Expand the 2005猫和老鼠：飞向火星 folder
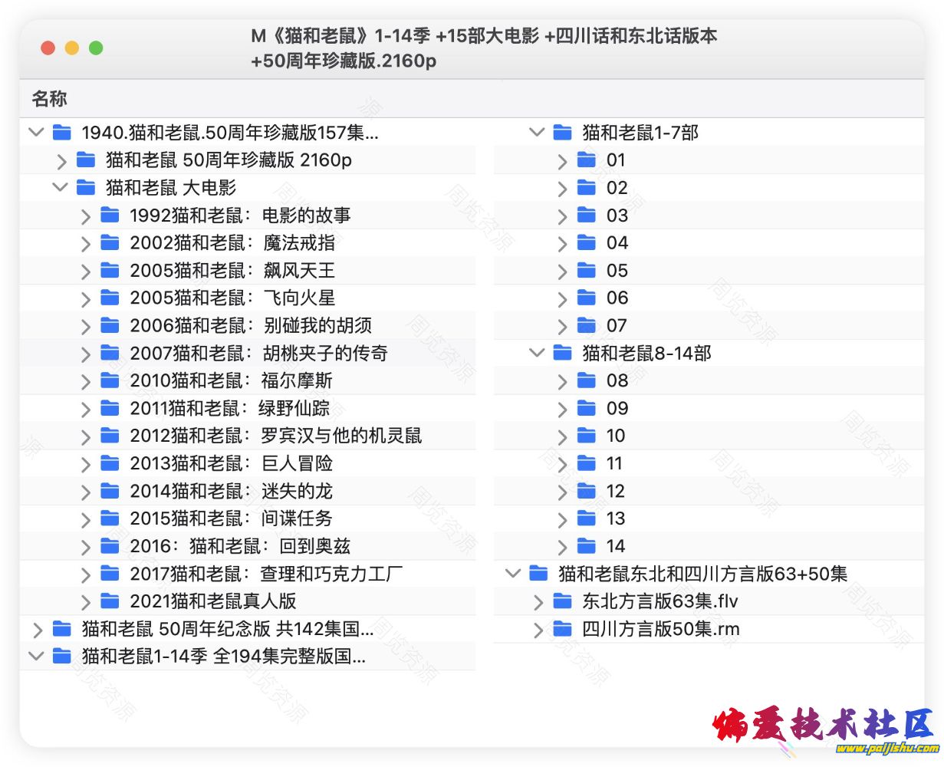The width and height of the screenshot is (944, 767). click(x=86, y=298)
